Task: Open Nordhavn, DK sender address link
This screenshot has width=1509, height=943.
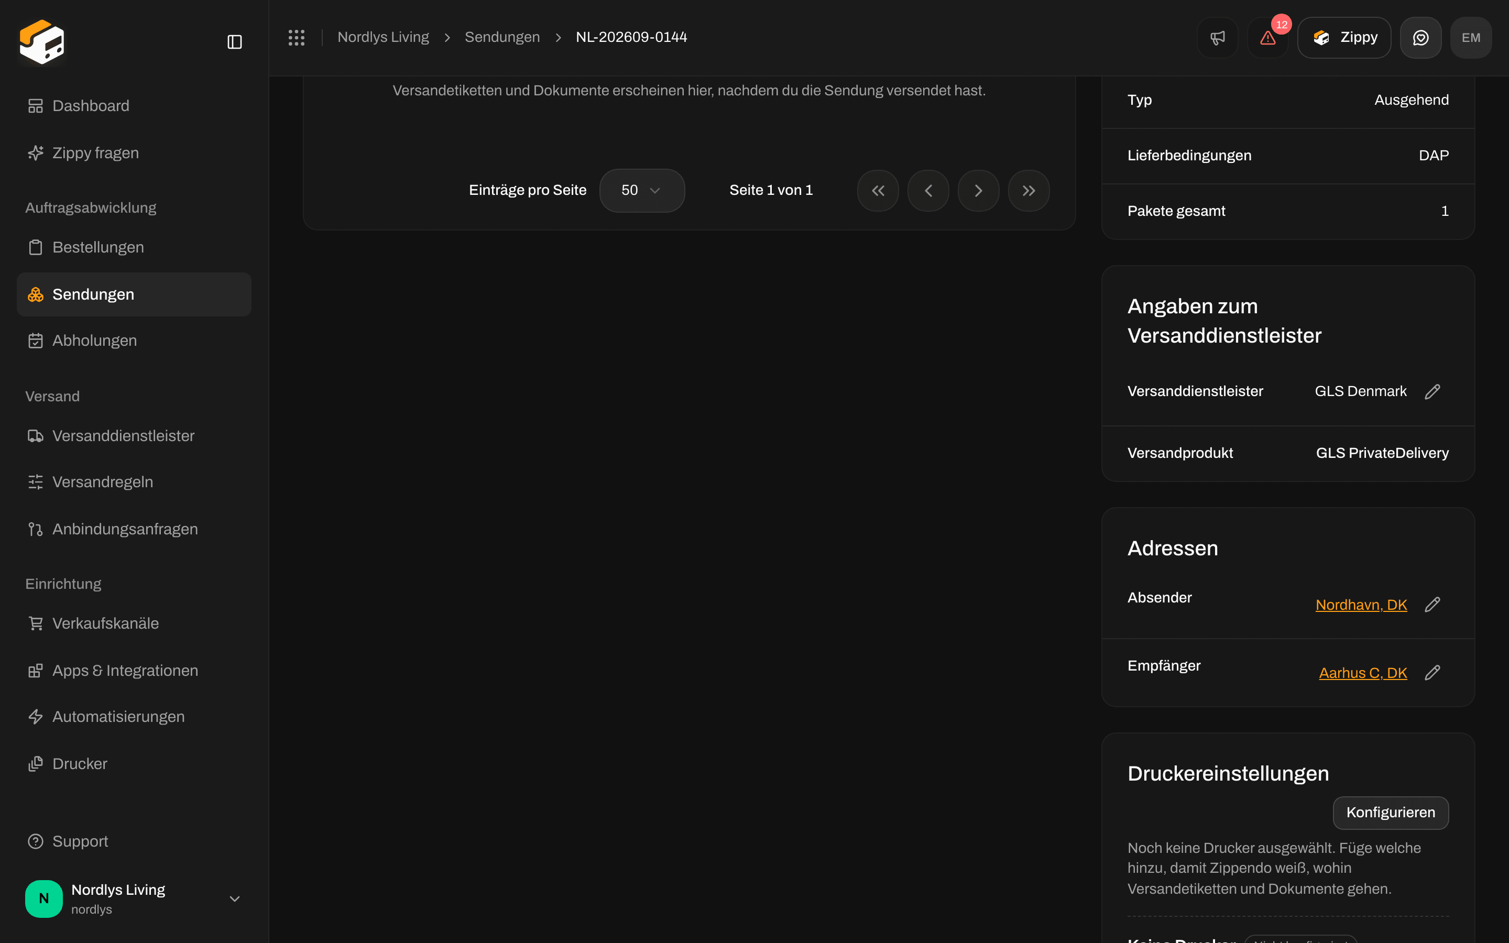Action: pos(1361,605)
